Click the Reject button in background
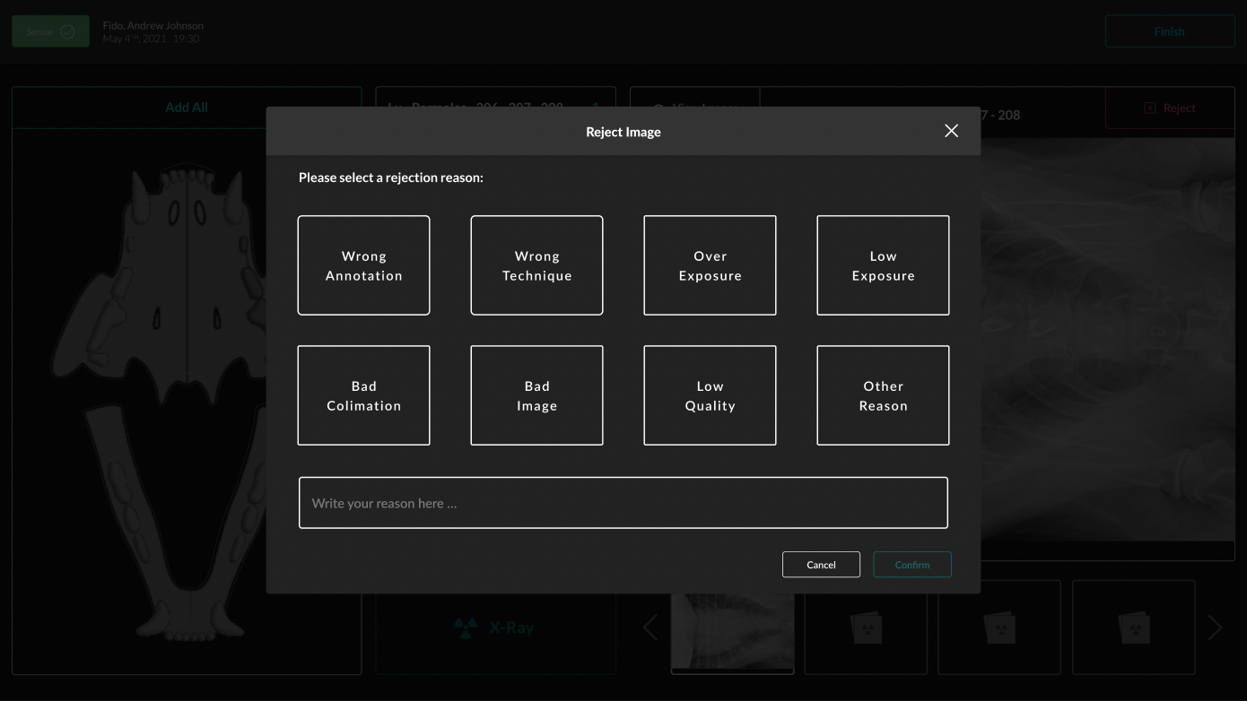Screen dimensions: 1247x701 pyautogui.click(x=1170, y=108)
